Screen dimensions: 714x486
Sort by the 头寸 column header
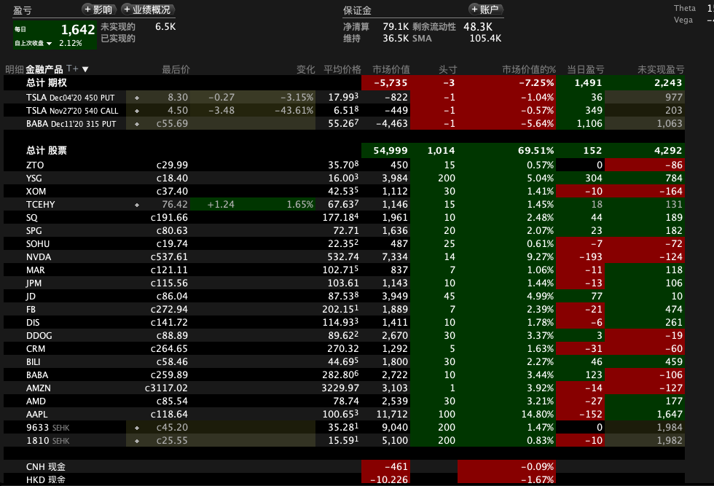pos(447,69)
